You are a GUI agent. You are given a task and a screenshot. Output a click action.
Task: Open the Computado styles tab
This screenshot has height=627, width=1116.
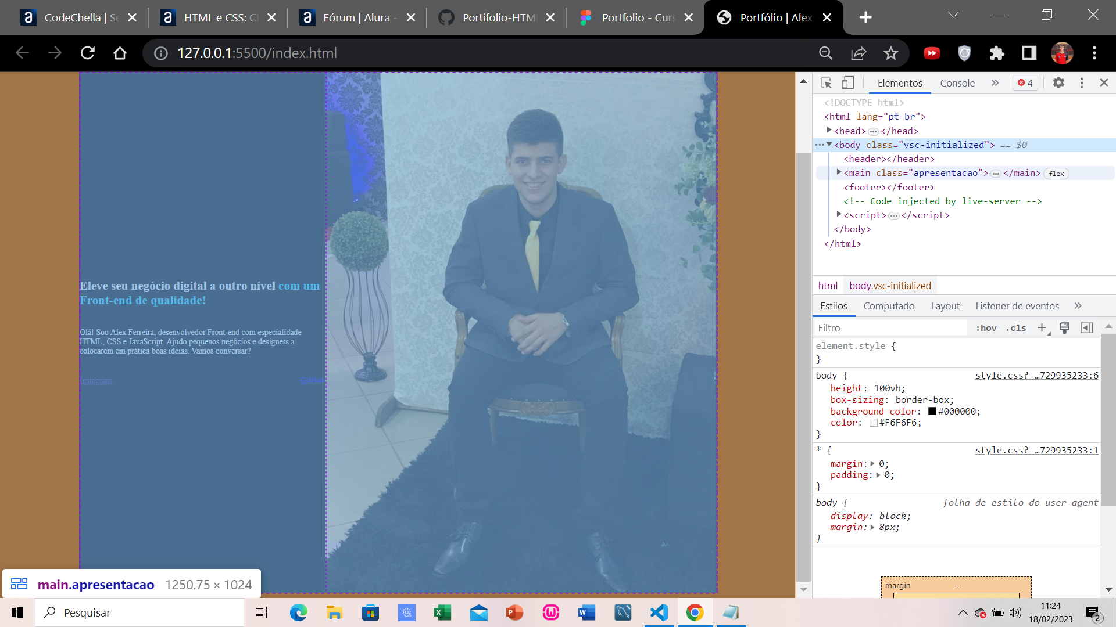click(x=889, y=306)
